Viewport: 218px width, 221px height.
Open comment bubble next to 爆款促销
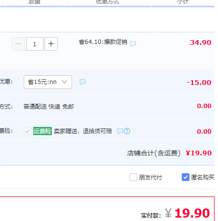133,43
